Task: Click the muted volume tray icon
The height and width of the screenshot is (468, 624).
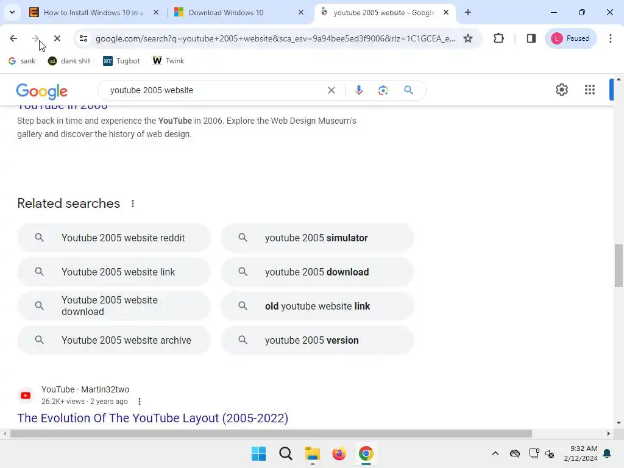Action: point(550,453)
